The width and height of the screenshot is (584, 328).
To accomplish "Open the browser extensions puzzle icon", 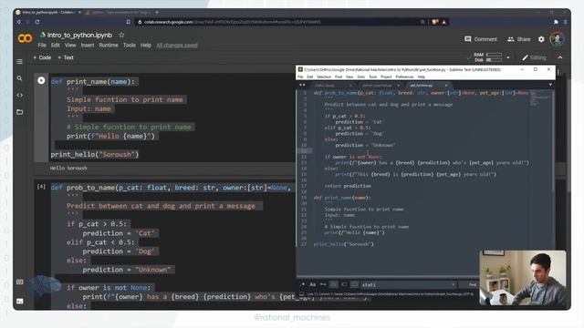I will [x=556, y=22].
